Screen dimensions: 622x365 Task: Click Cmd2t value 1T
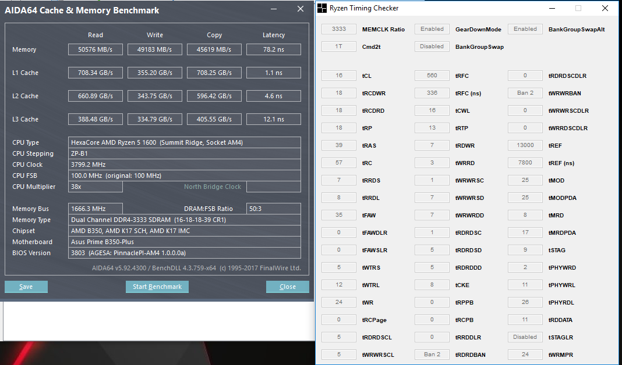click(x=339, y=46)
